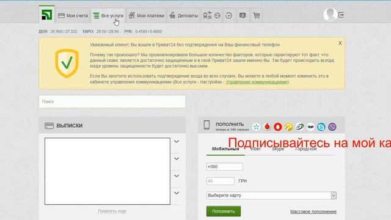Click the '+380' phone number field
Screen dimensions: 391x220
point(224,167)
